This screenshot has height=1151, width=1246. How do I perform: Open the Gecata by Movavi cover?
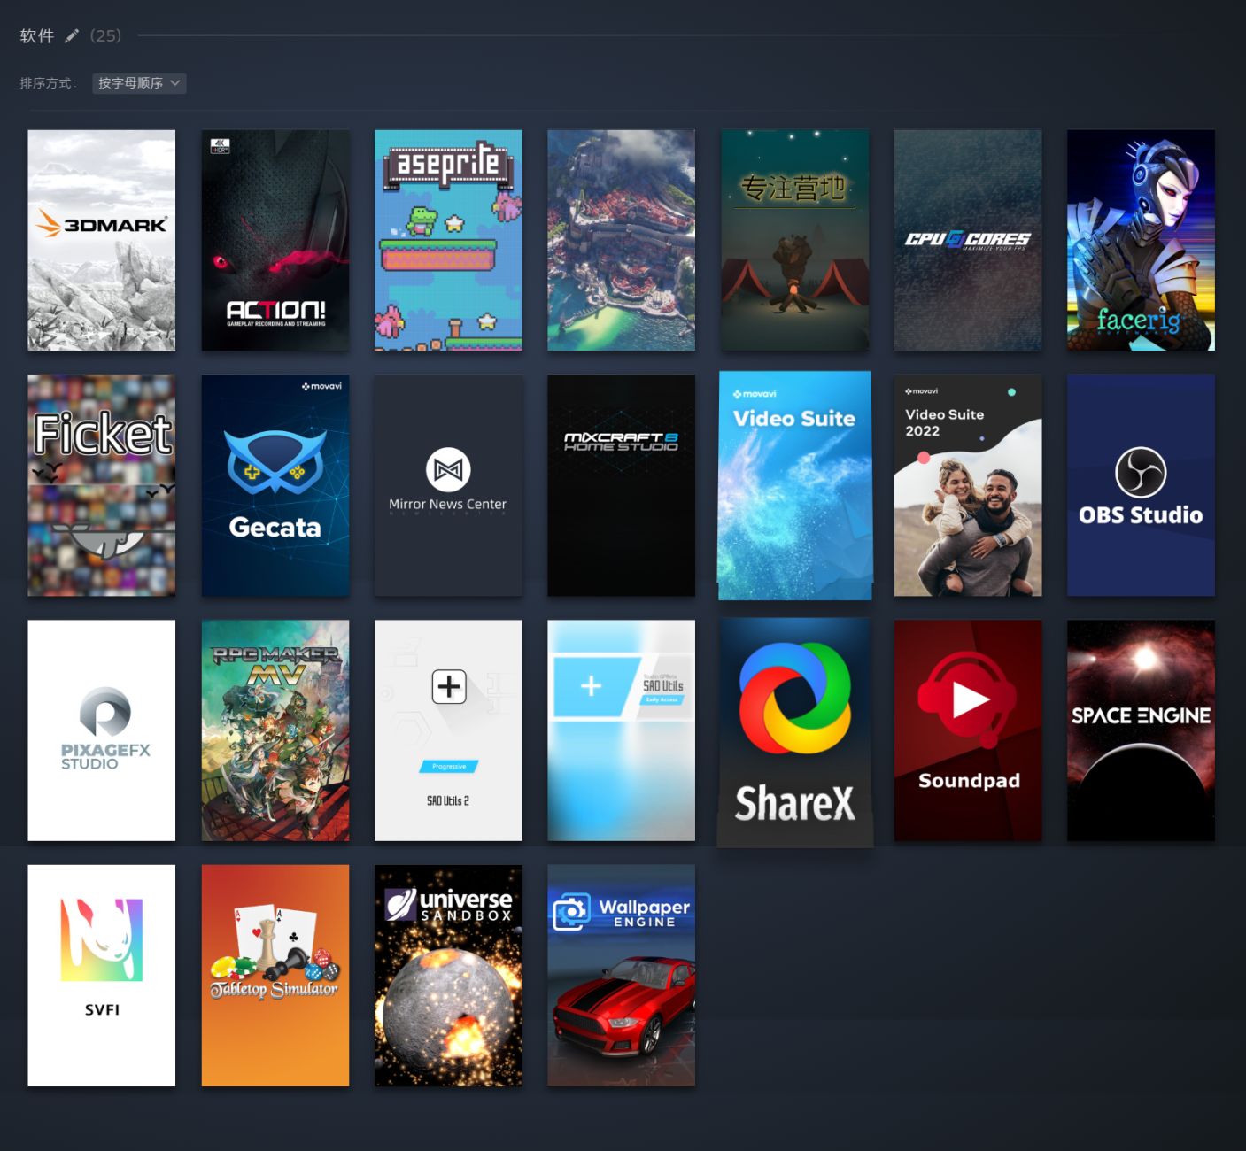tap(275, 485)
